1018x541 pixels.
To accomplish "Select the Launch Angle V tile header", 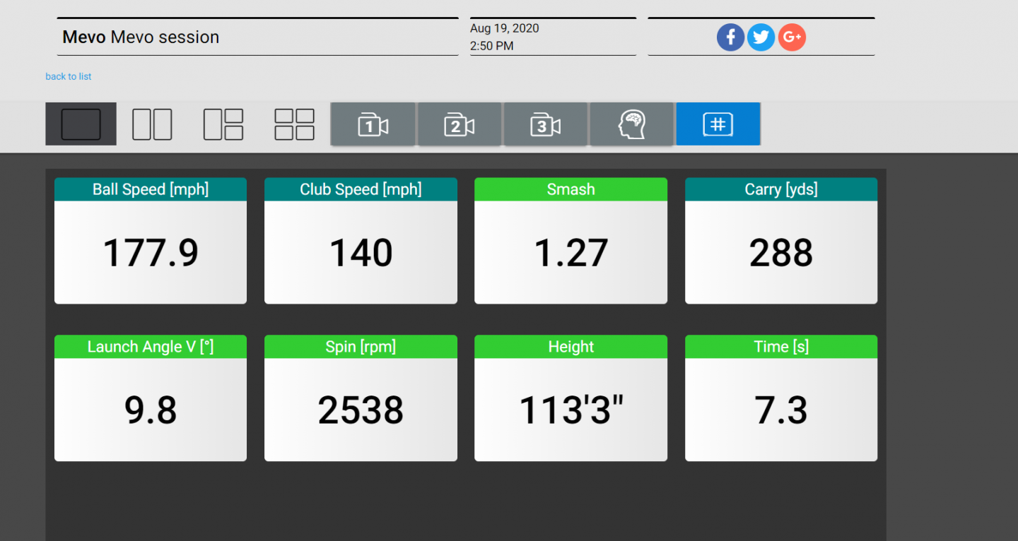I will pos(151,347).
